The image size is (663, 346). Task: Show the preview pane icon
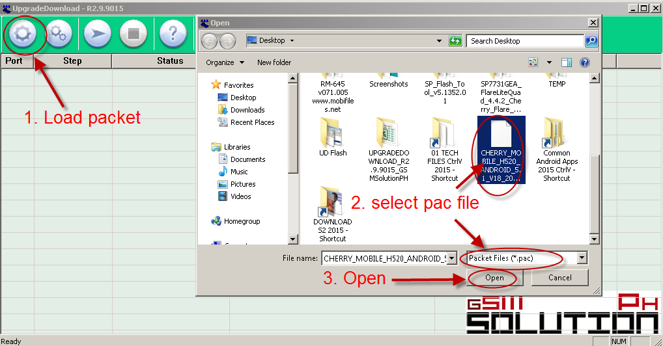(567, 62)
